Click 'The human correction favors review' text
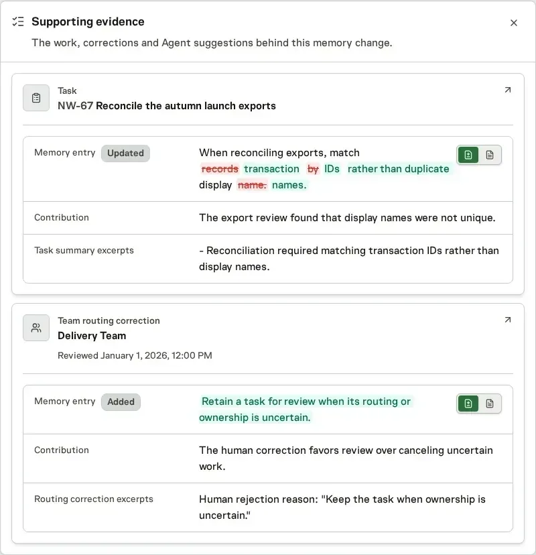Viewport: 536px width, 555px height. (346, 458)
